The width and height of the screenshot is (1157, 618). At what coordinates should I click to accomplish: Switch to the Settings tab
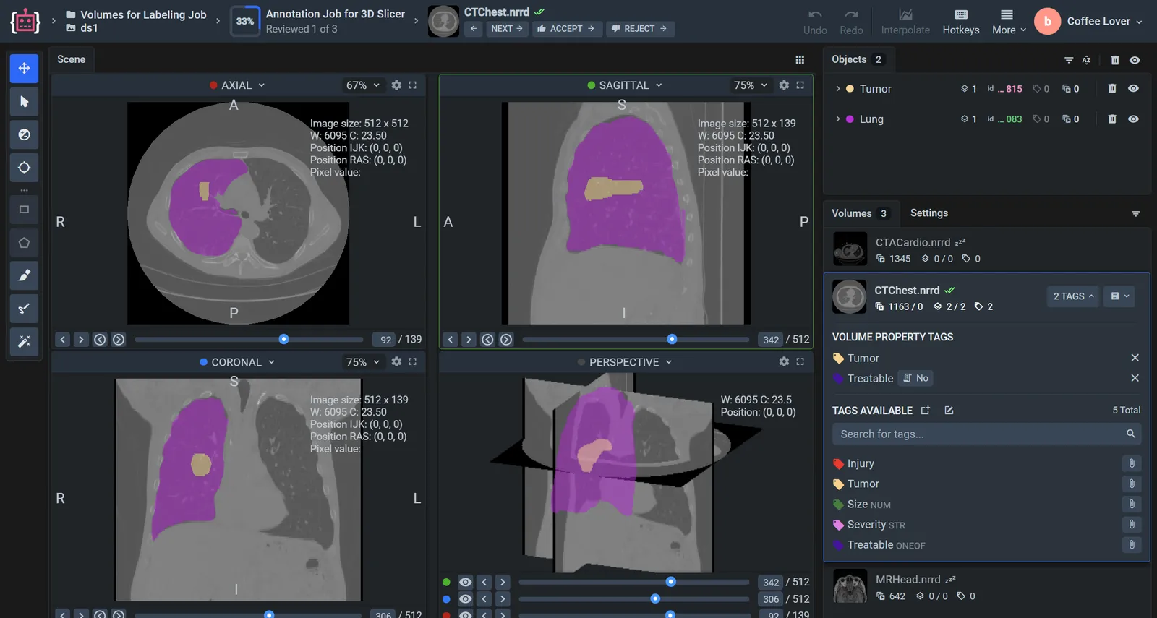click(x=928, y=213)
